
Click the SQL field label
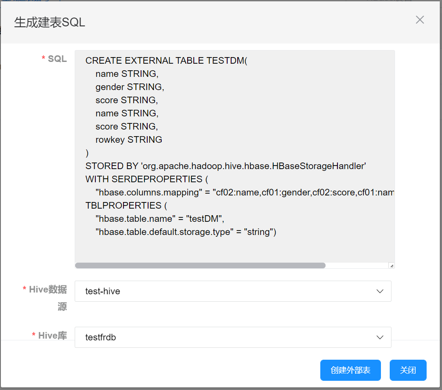coord(57,59)
